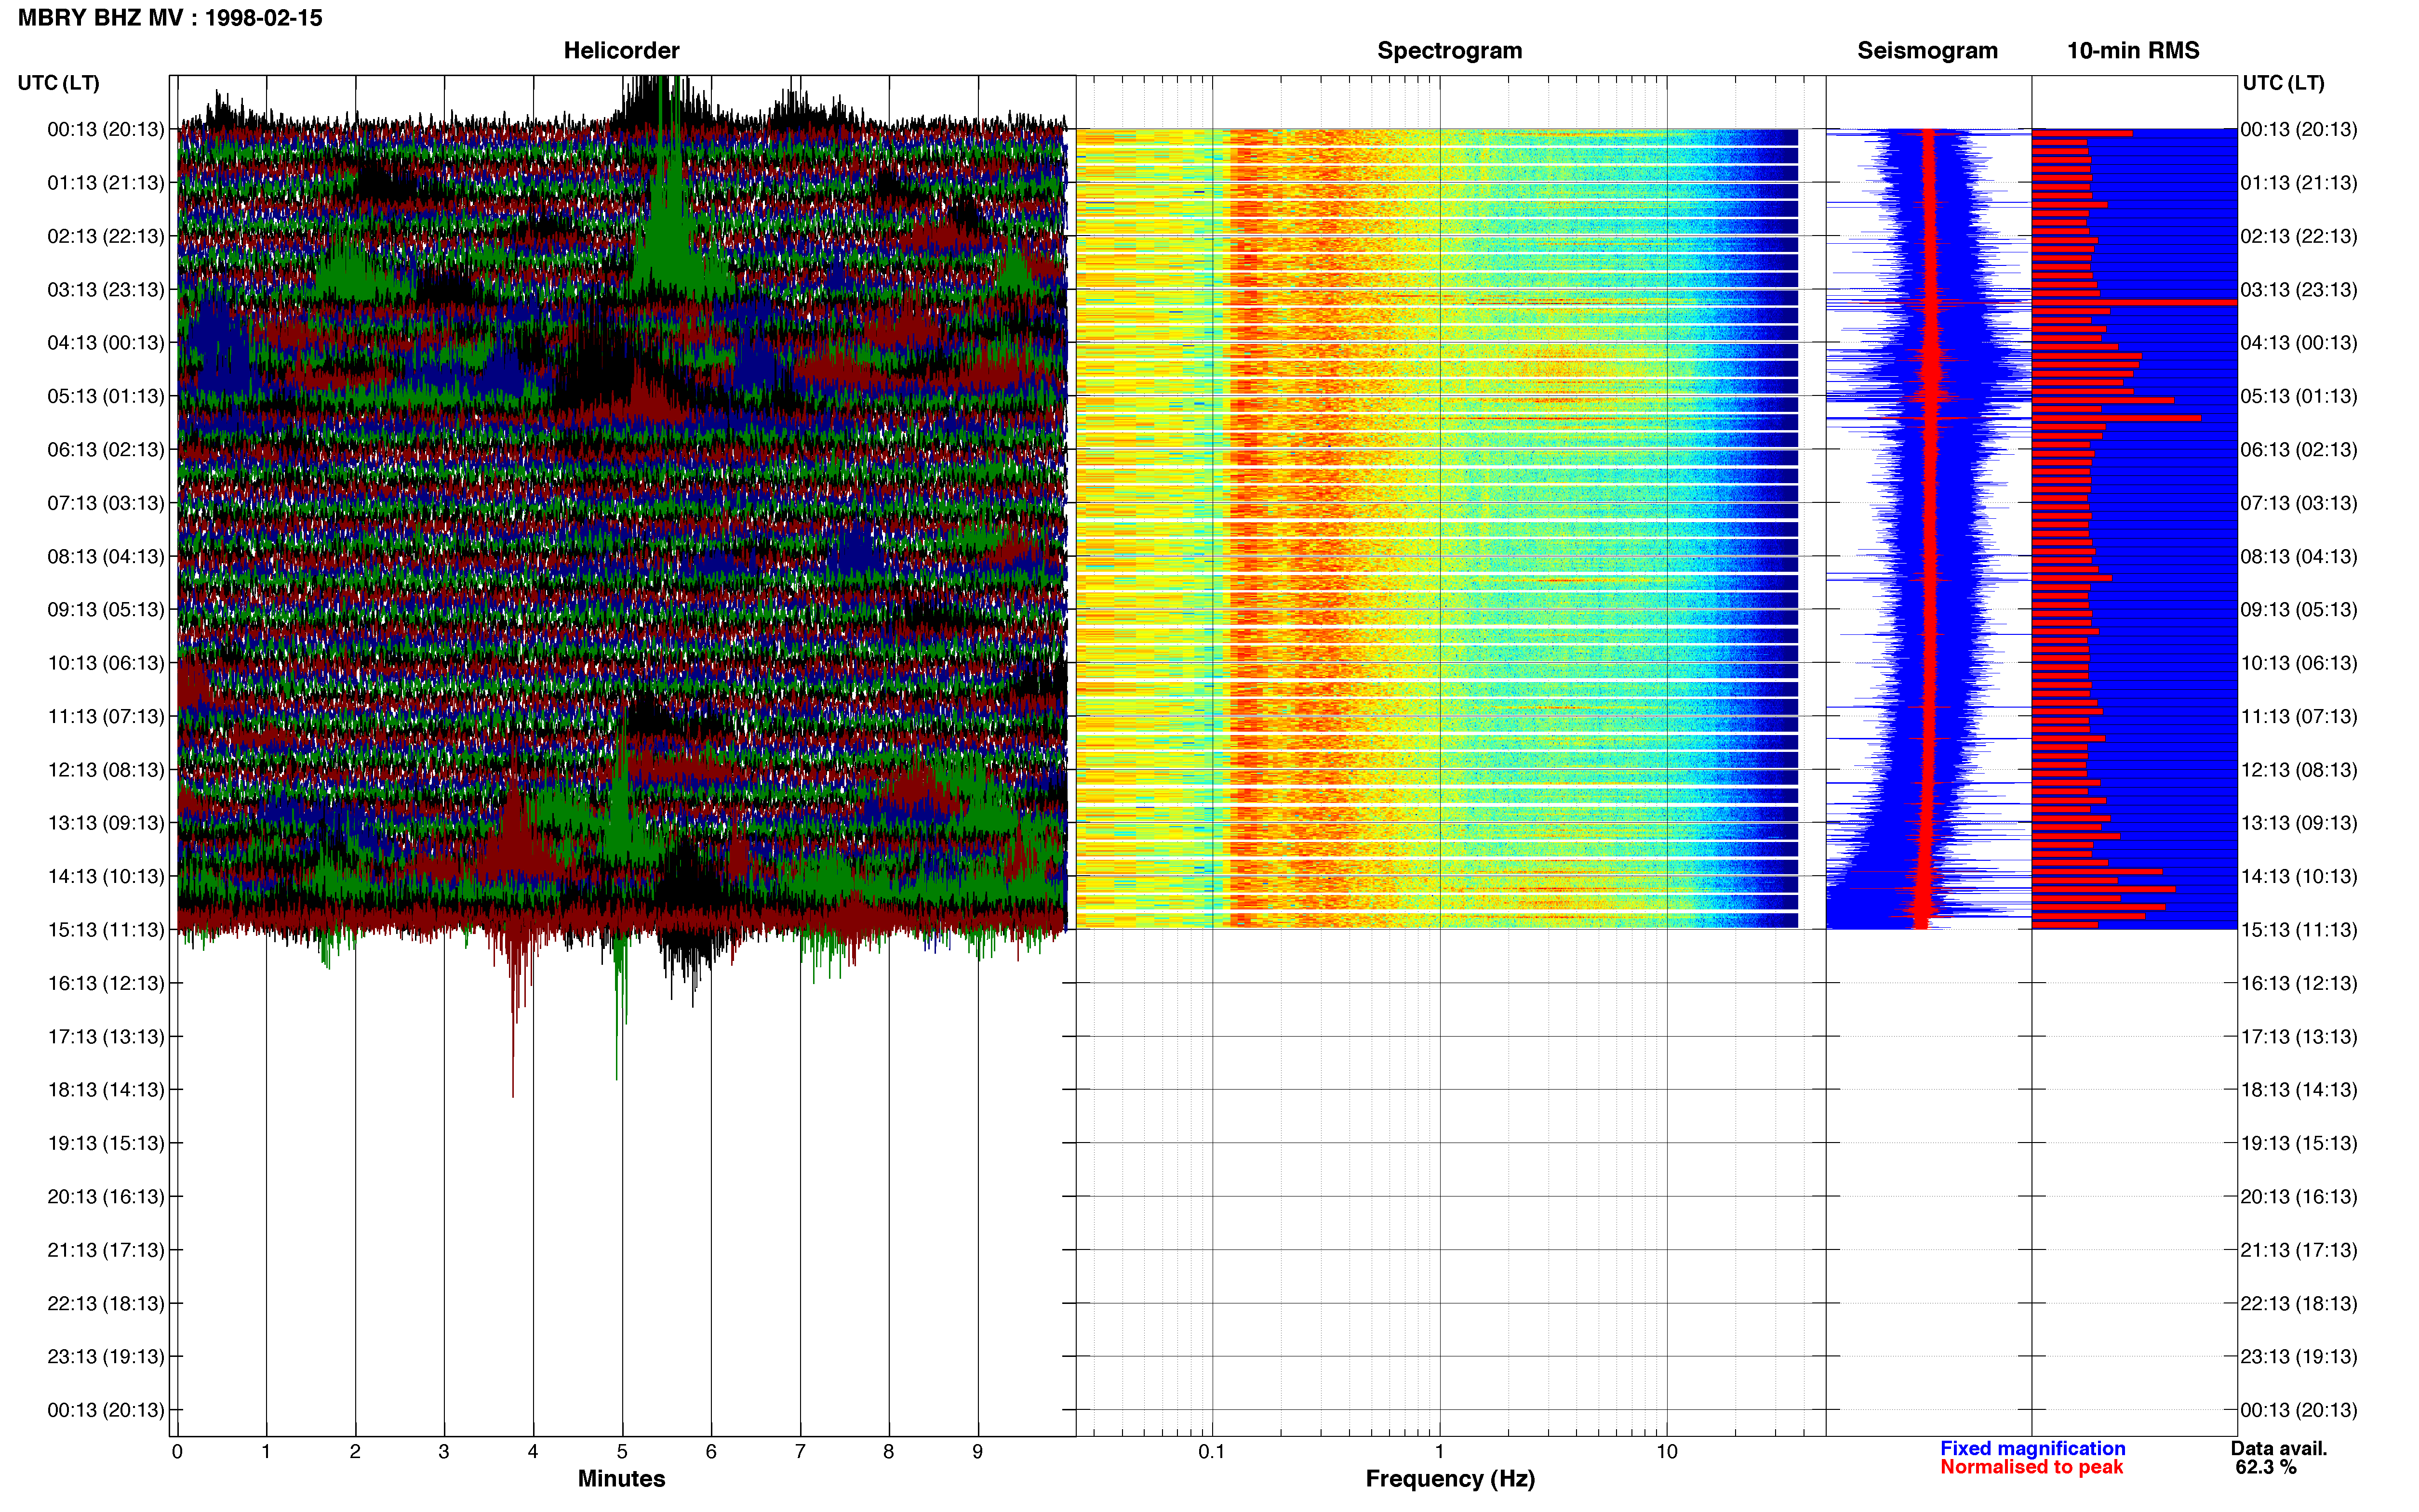Select '14:13 (10:13)' on the right time axis
2419x1512 pixels.
[2299, 876]
